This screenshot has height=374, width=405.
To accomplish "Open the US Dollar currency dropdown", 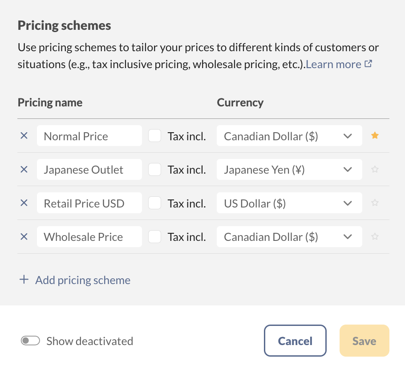I will point(289,203).
